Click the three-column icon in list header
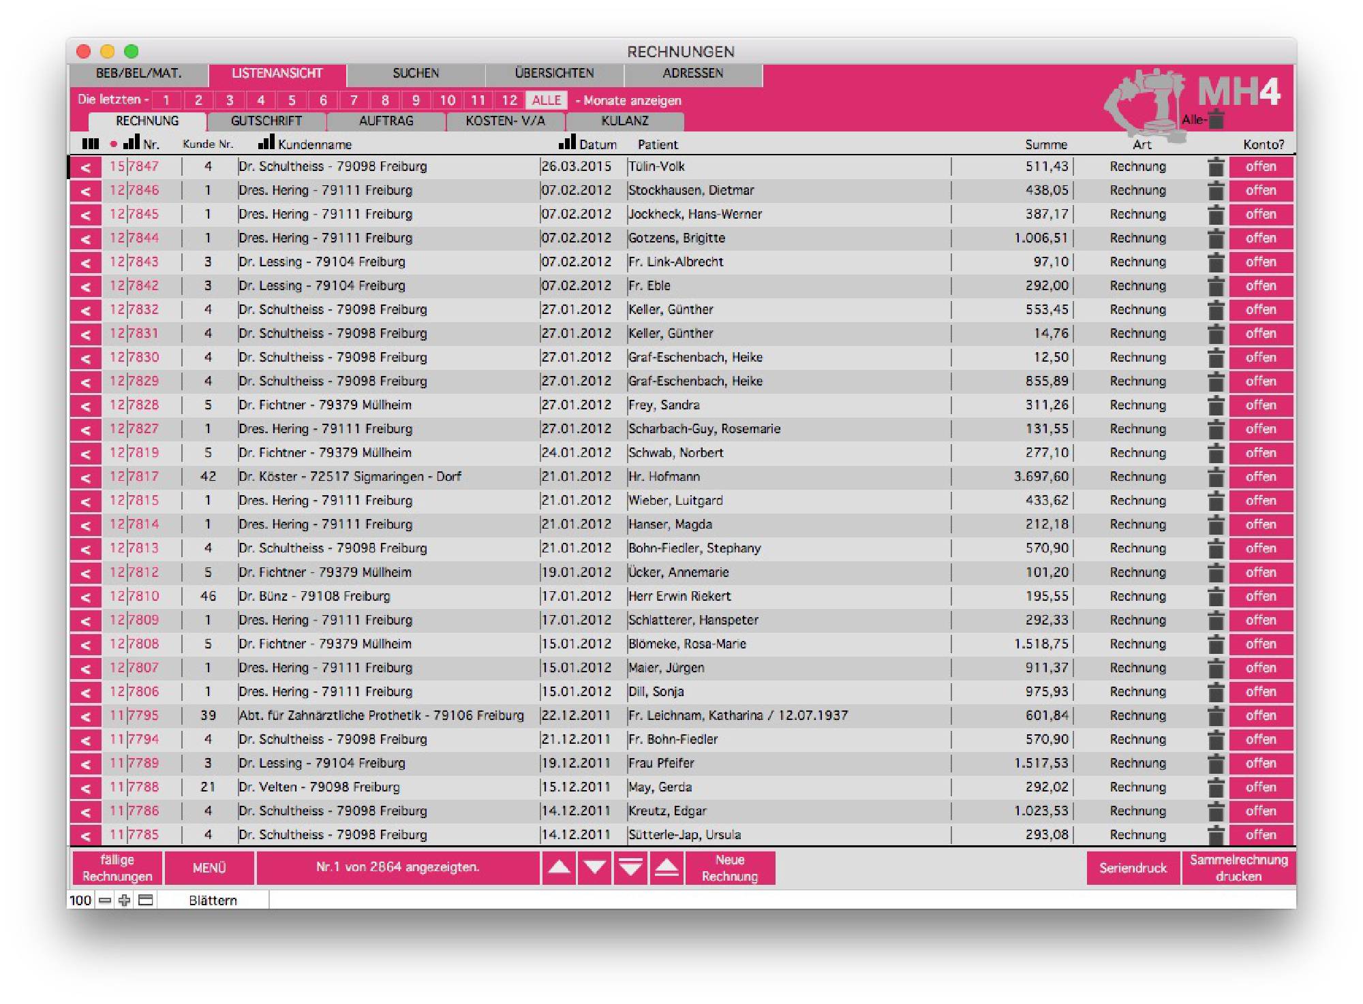Image resolution: width=1363 pixels, height=1004 pixels. point(90,144)
